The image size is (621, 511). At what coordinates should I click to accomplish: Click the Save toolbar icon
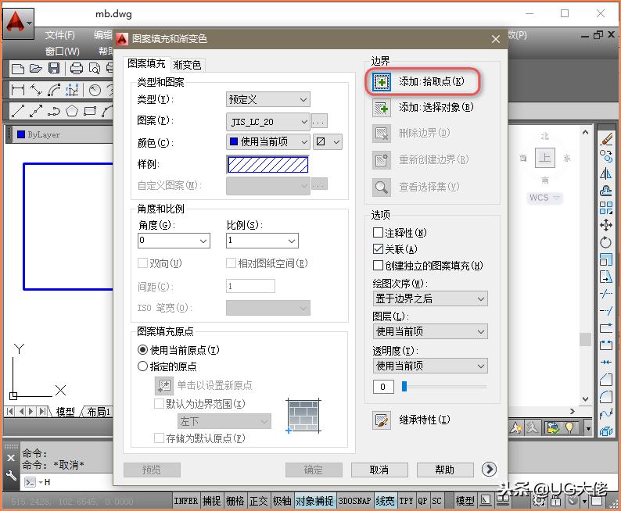[x=54, y=69]
